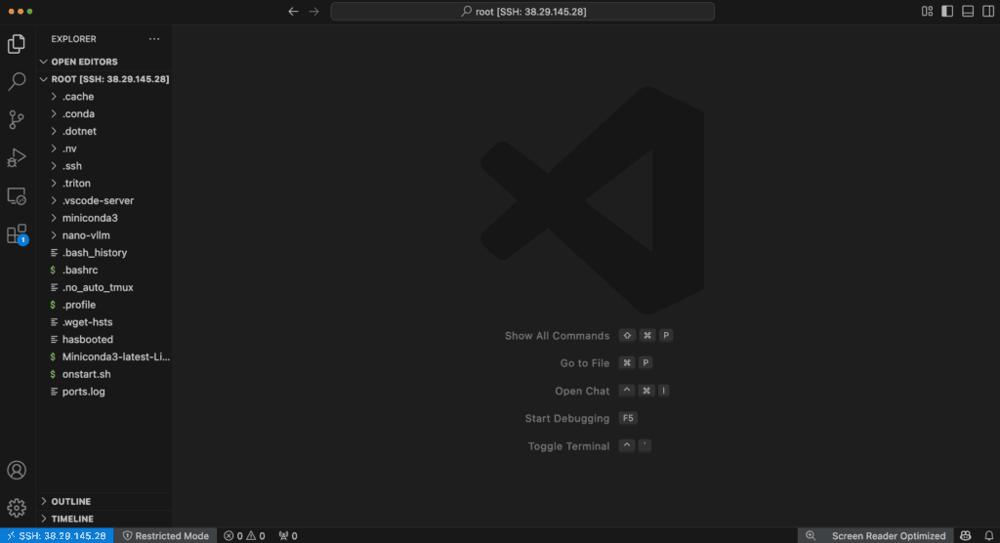This screenshot has height=543, width=1000.
Task: Open Explorer views and more actions ellipsis
Action: (x=154, y=39)
